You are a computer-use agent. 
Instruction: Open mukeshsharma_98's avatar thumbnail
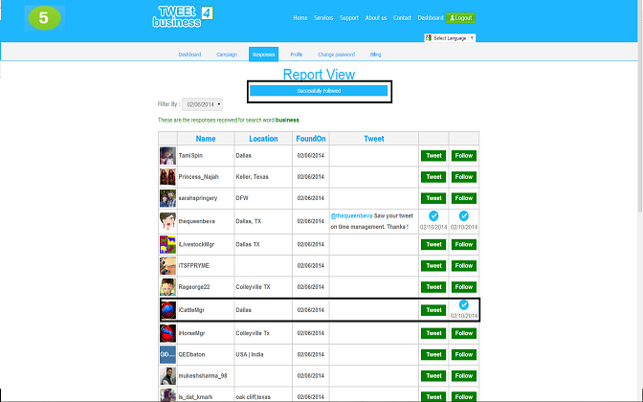point(167,376)
